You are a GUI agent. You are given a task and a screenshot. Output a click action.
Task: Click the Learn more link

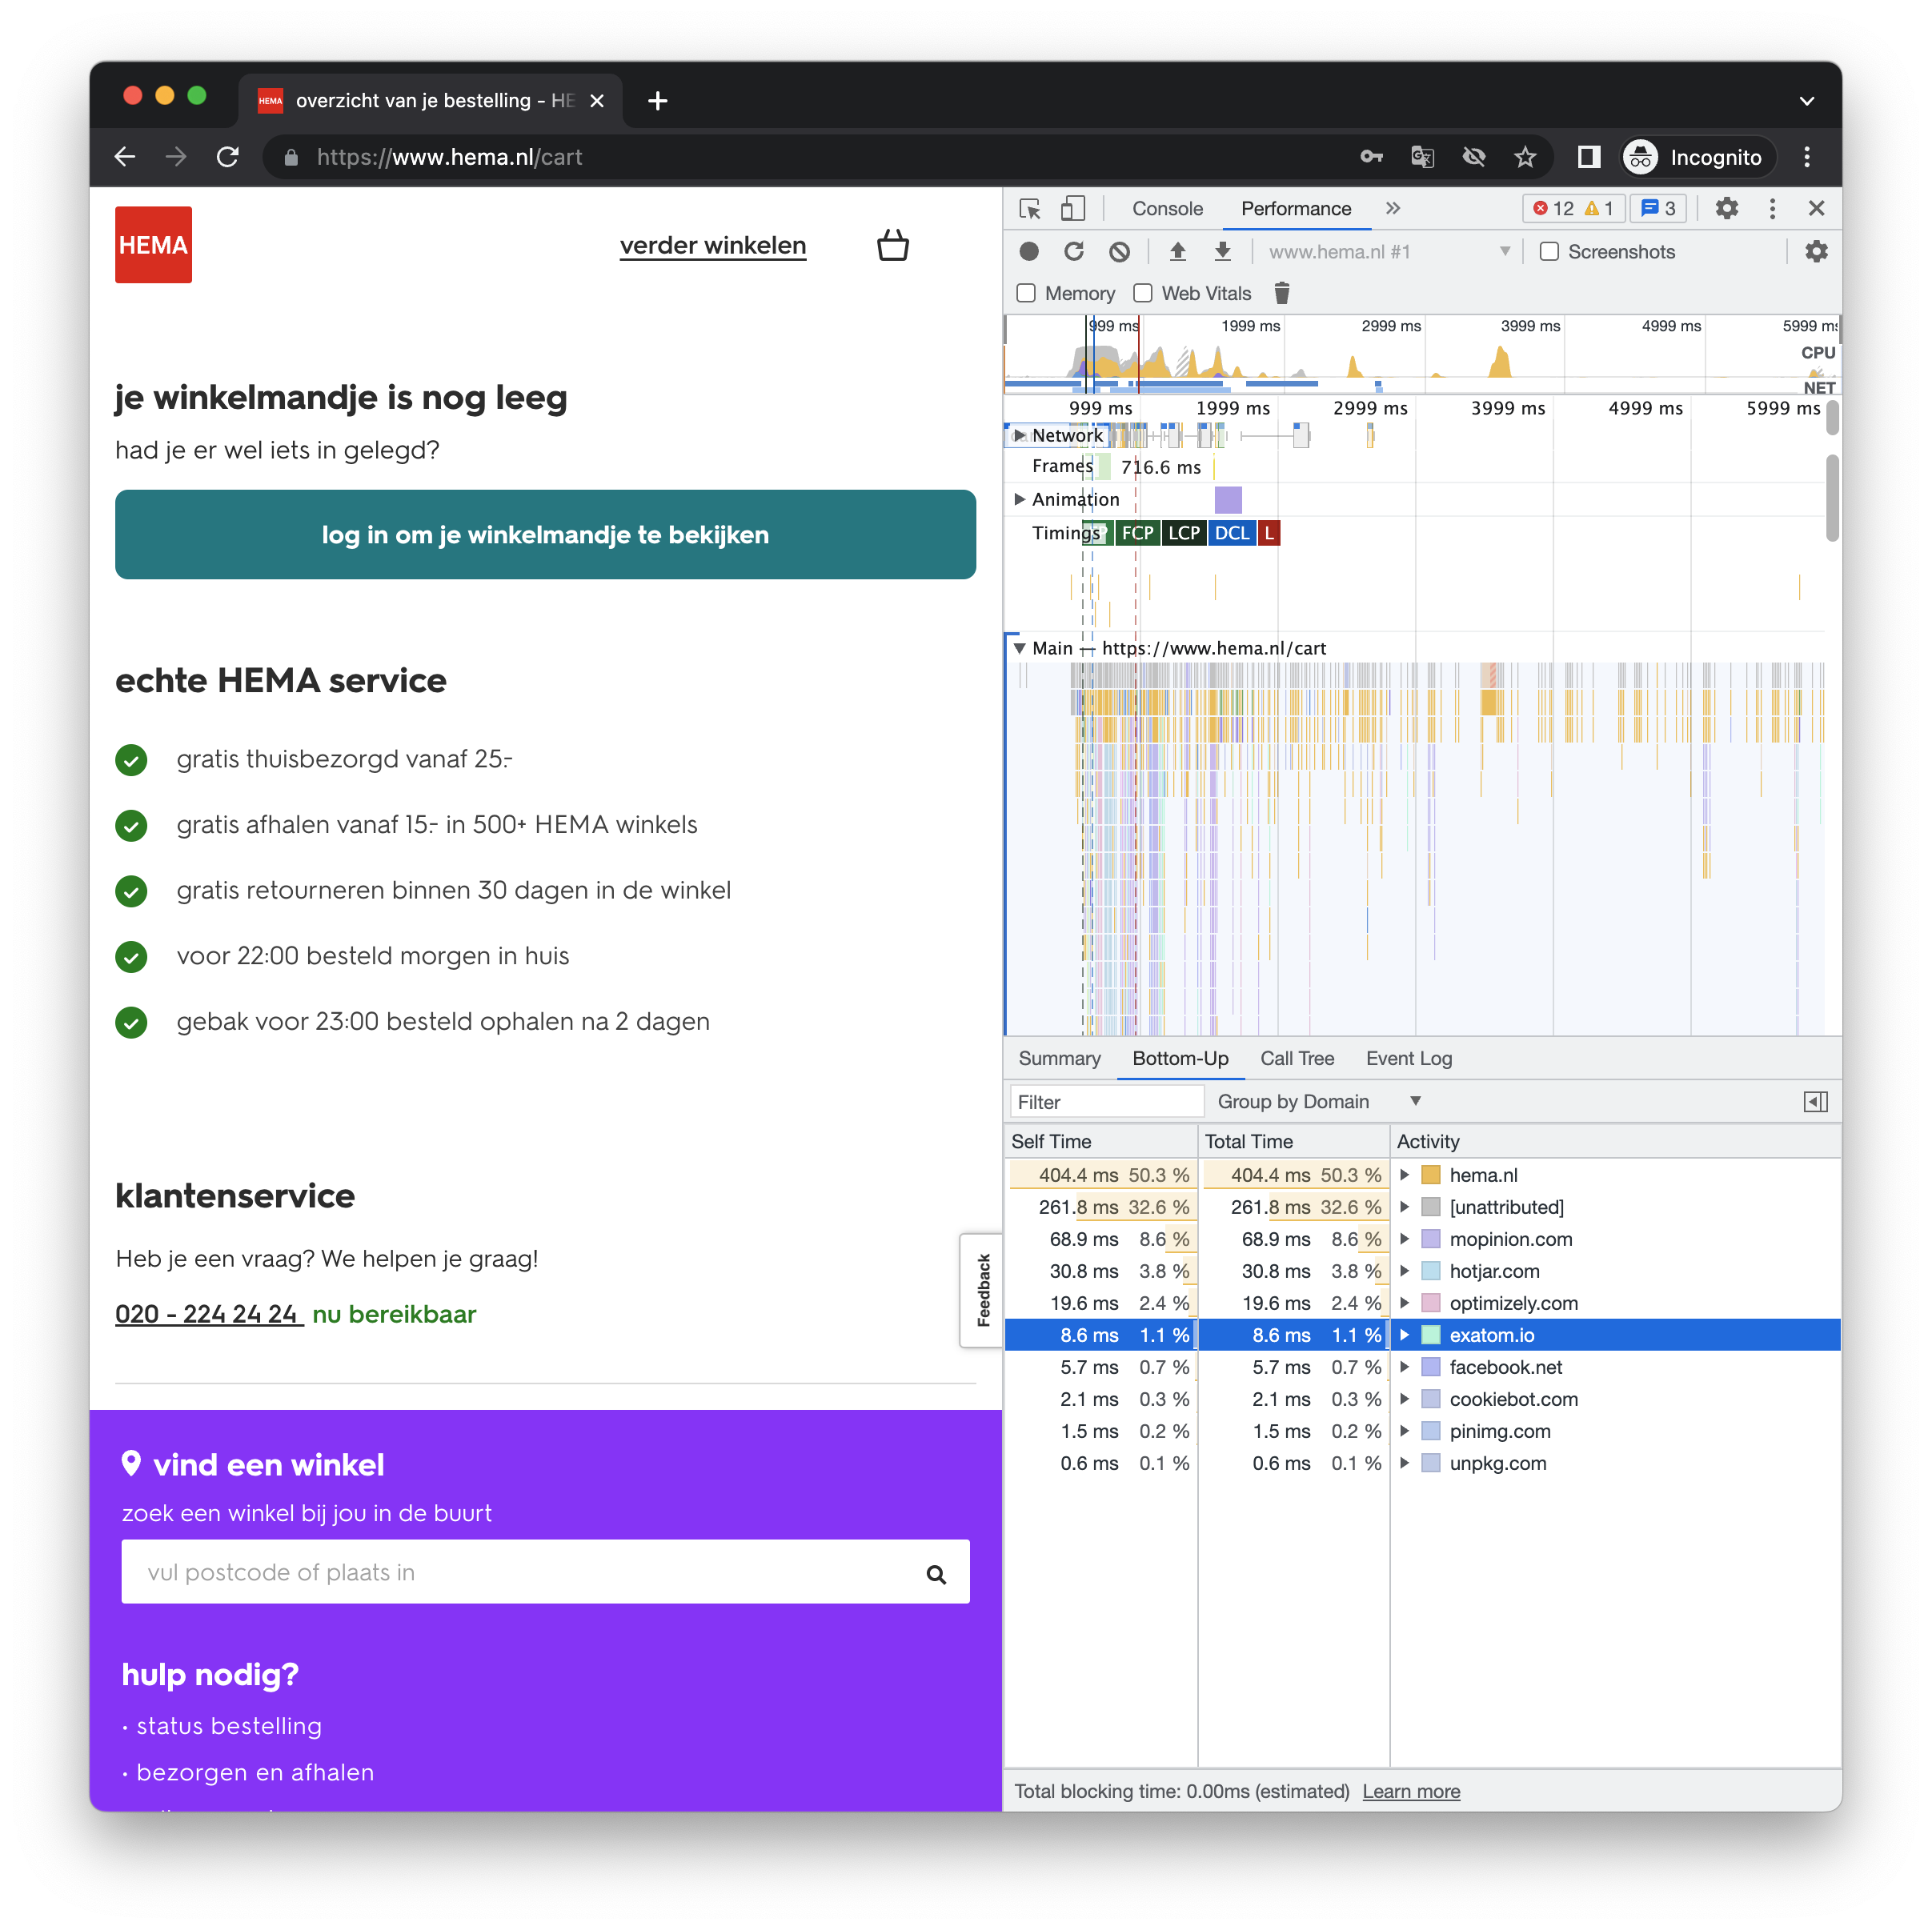click(1411, 1791)
